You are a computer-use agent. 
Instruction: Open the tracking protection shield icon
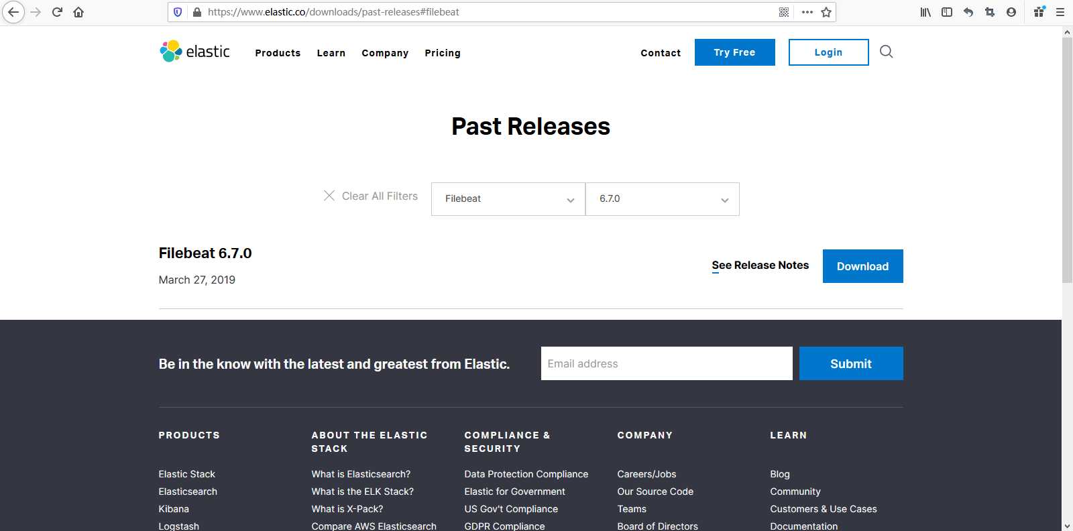[x=178, y=12]
